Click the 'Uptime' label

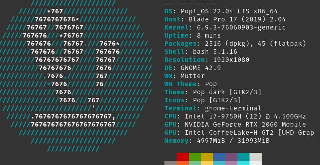177,36
